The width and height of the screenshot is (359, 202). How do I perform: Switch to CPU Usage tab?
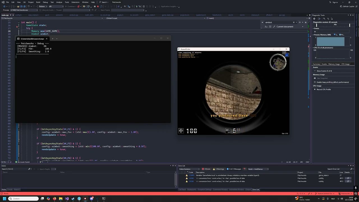tap(345, 64)
